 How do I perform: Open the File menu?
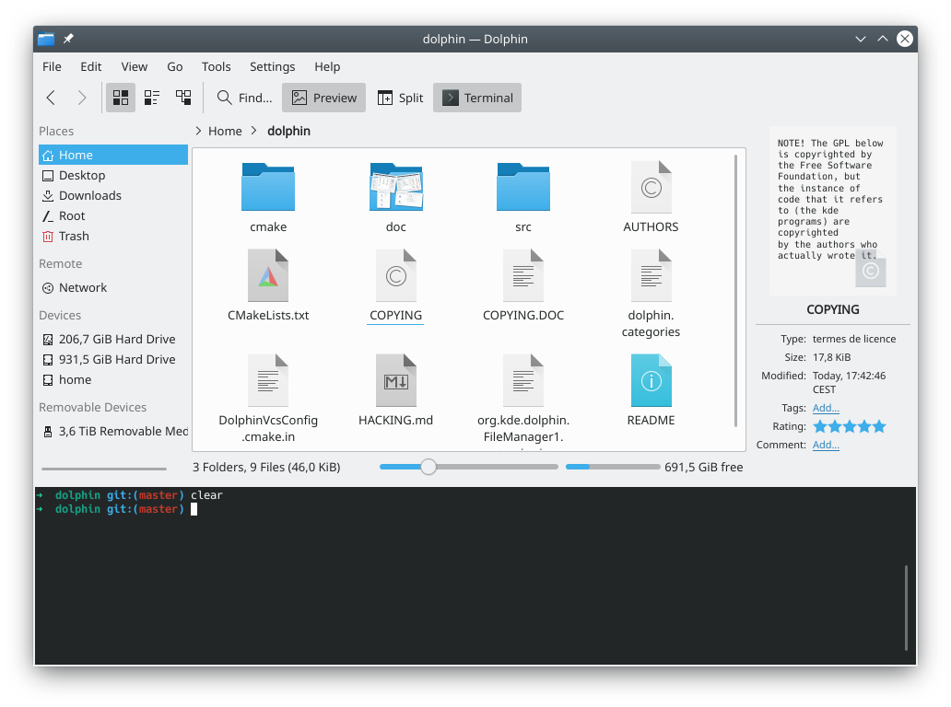(52, 66)
